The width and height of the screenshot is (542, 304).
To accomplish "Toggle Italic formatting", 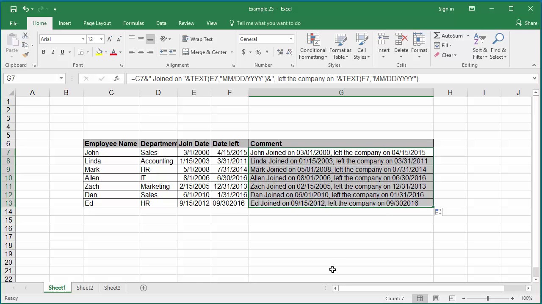I will [53, 52].
